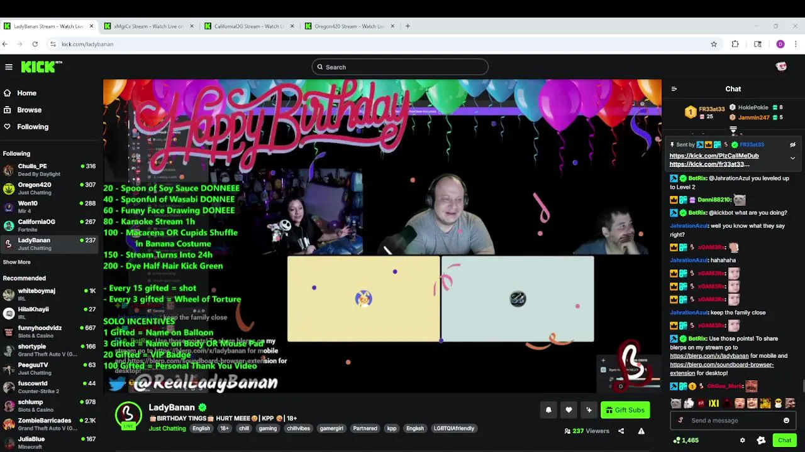
Task: Open the user avatar menu
Action: point(781,67)
